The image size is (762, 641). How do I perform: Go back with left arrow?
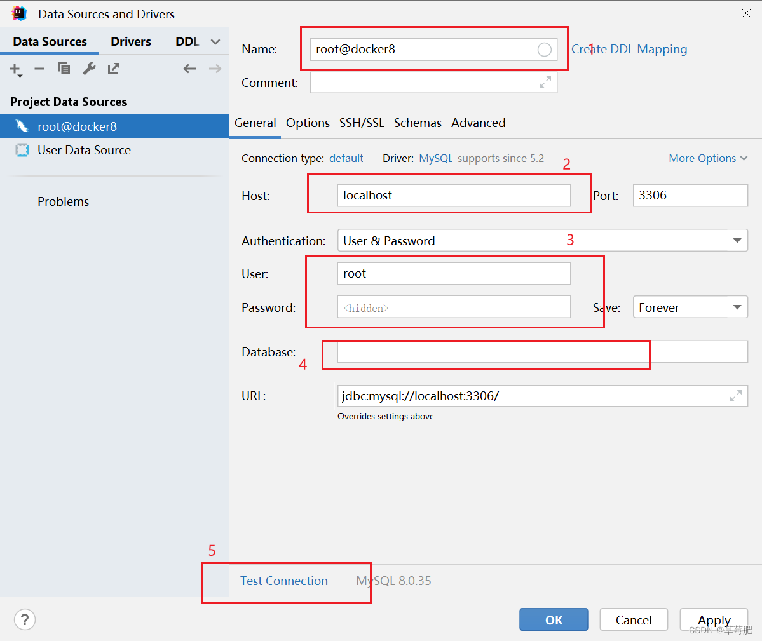[x=189, y=69]
